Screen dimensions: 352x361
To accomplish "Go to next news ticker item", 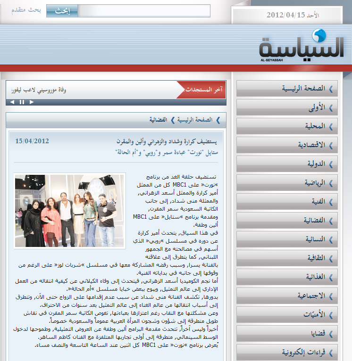I will (32, 102).
